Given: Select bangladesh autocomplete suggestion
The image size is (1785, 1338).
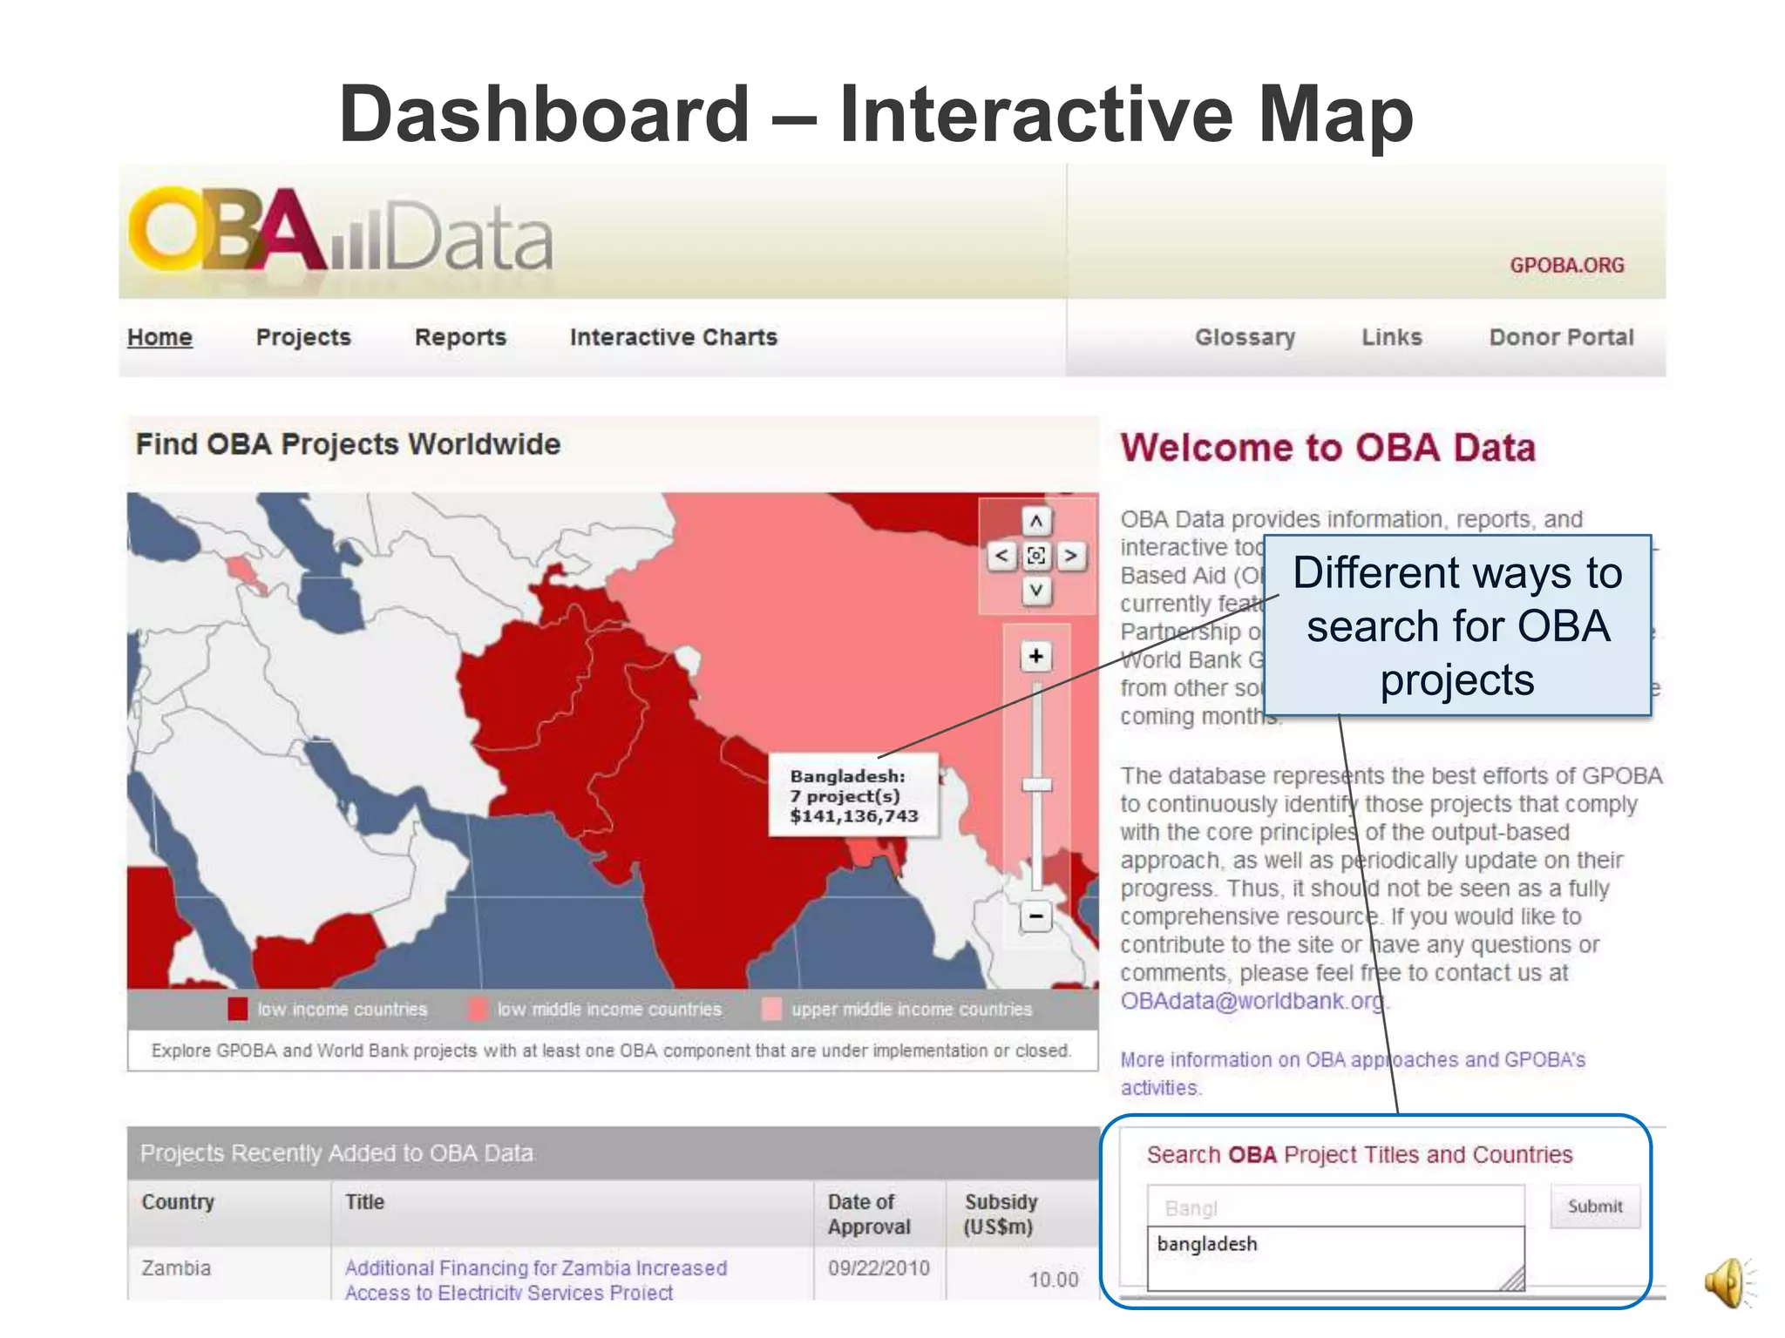Looking at the screenshot, I should (1207, 1244).
